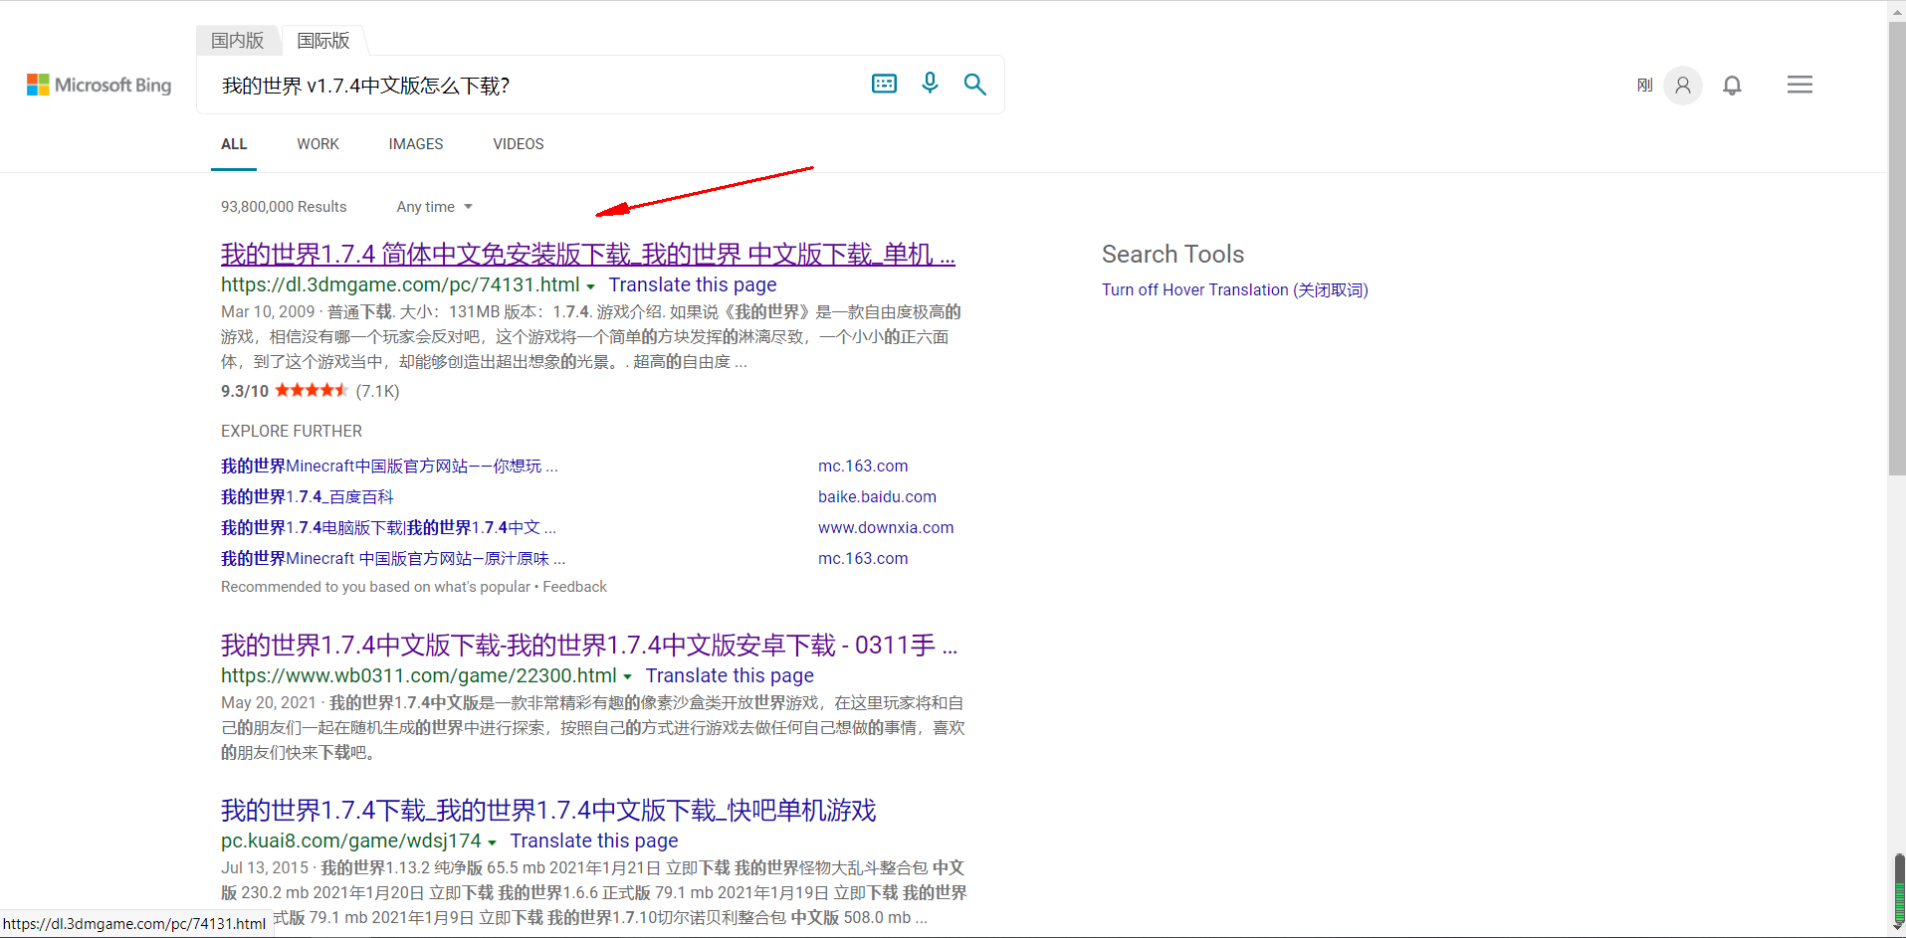This screenshot has height=938, width=1906.
Task: Open the https://www.wb0311.com/game/22300.html URL link
Action: [419, 675]
